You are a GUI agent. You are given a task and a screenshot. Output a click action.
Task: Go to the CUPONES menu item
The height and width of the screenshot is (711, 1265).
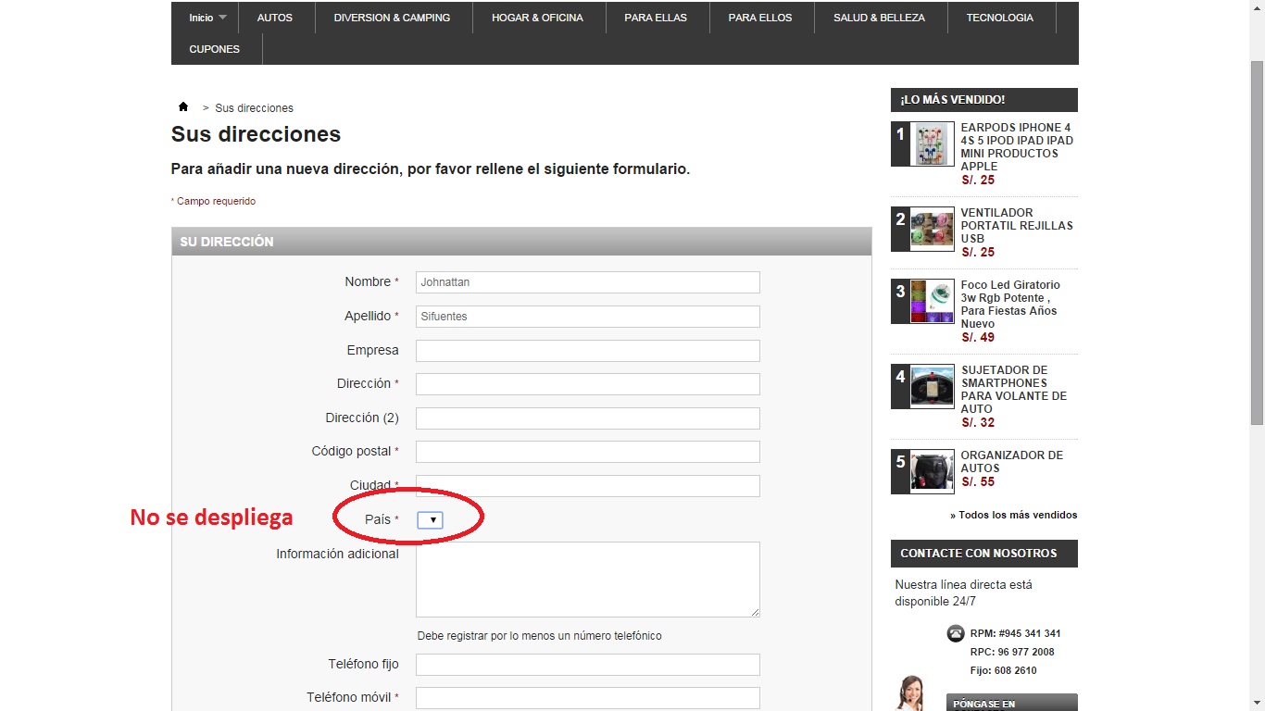pyautogui.click(x=215, y=49)
